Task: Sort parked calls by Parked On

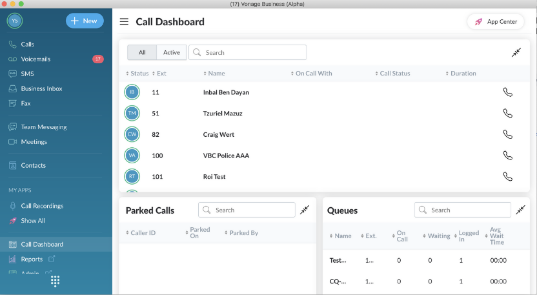Action: (198, 232)
